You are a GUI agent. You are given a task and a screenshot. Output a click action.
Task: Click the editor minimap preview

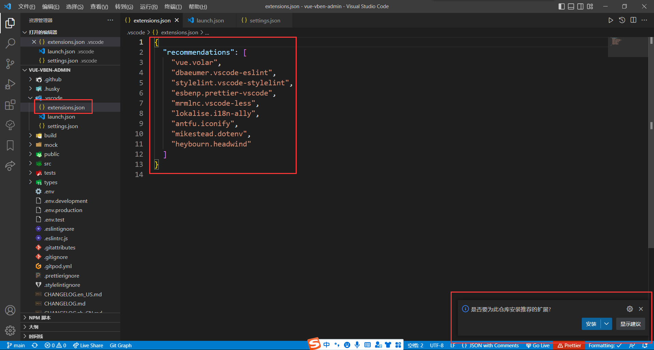(628, 47)
